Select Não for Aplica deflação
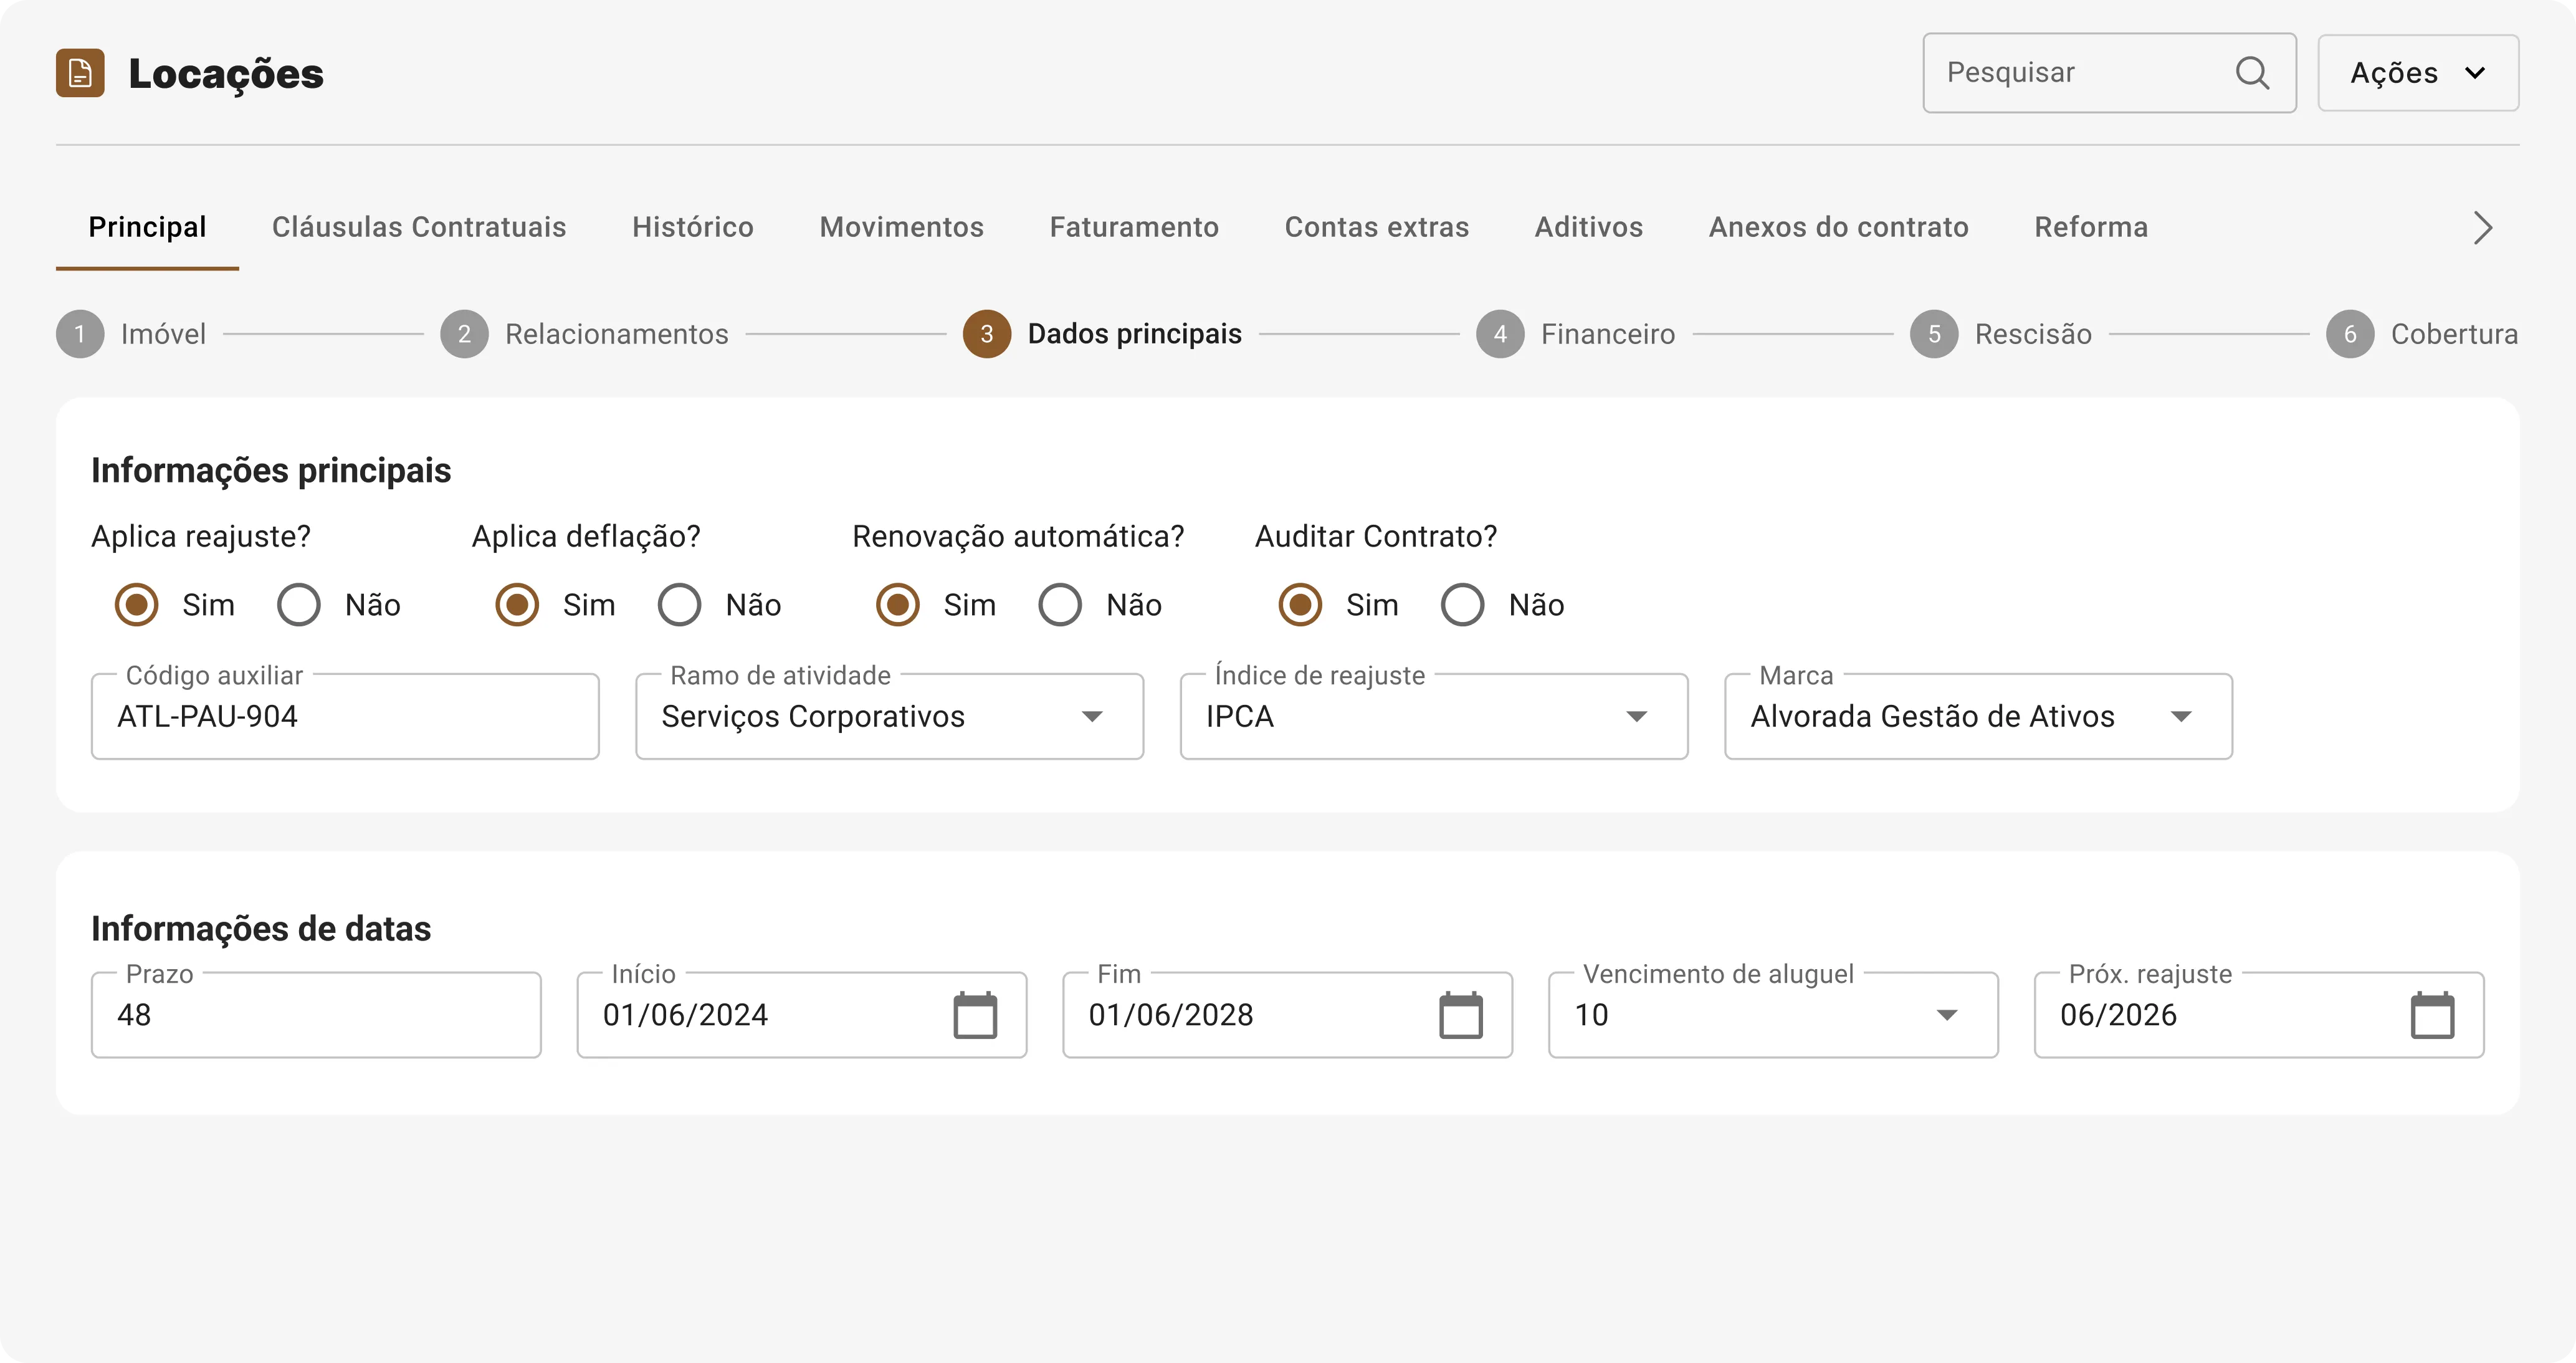This screenshot has height=1363, width=2576. click(x=680, y=605)
